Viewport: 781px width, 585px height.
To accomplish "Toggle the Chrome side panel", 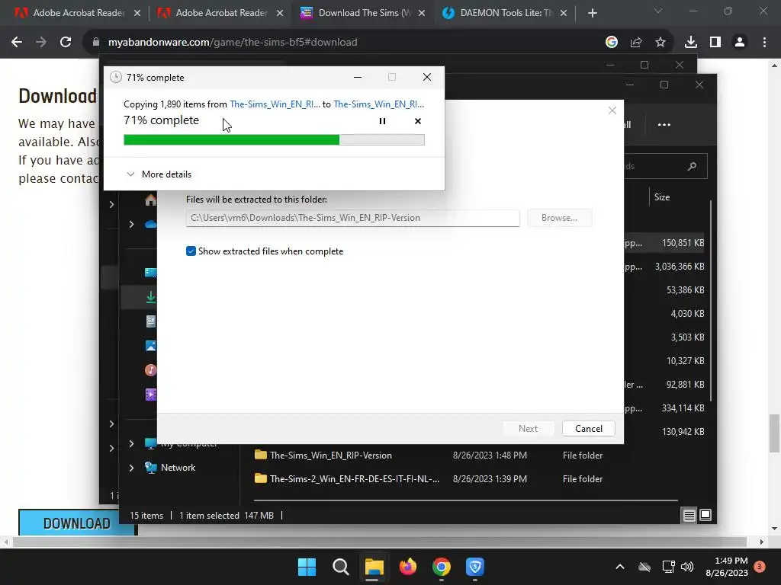I will (x=715, y=43).
